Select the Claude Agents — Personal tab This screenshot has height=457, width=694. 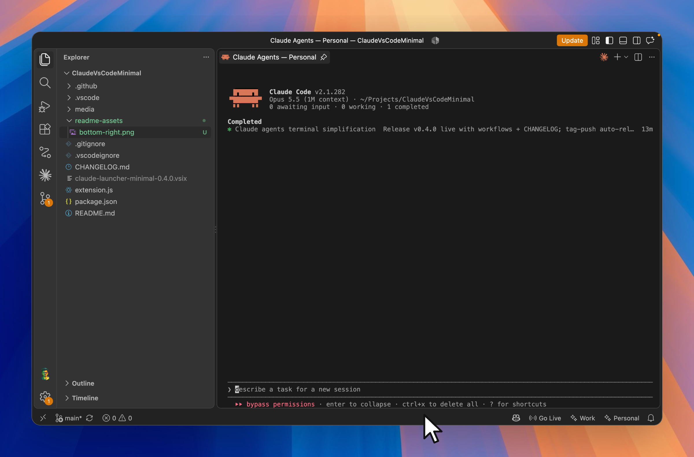click(x=274, y=57)
